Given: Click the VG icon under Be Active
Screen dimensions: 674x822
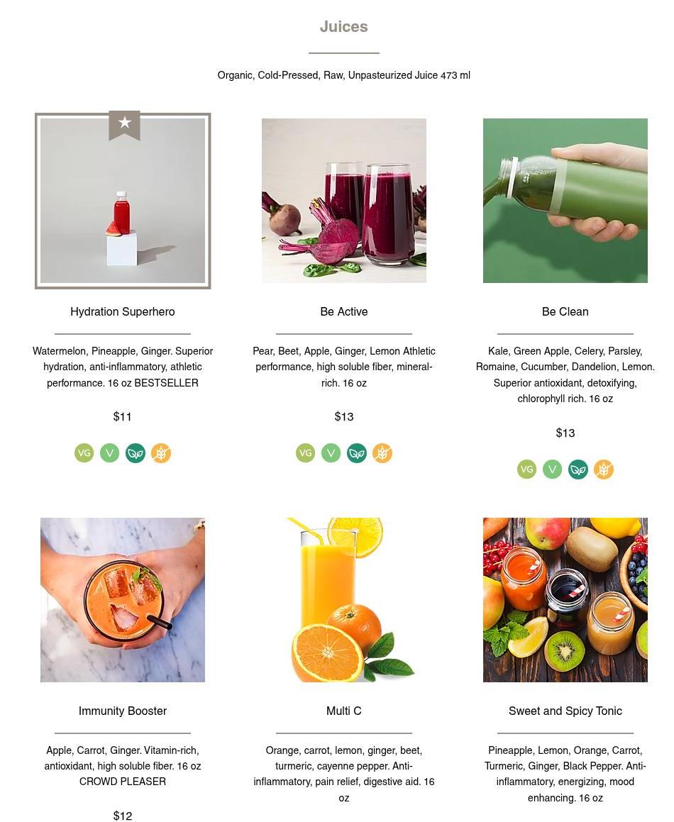Looking at the screenshot, I should pos(305,453).
